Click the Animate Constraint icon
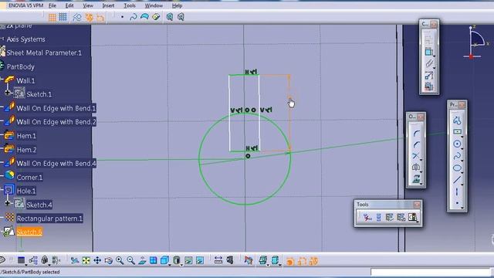 click(429, 75)
